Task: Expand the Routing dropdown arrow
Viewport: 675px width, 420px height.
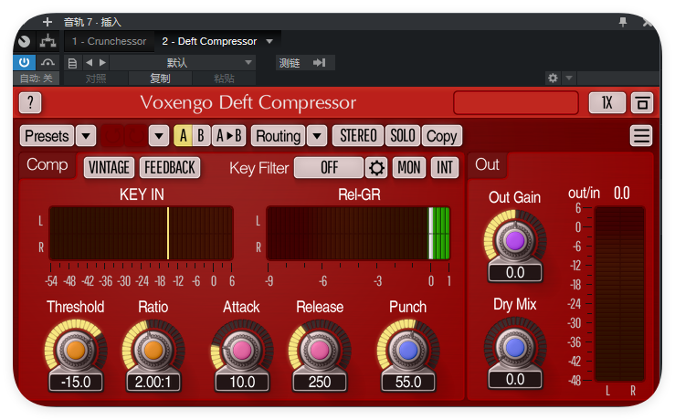Action: click(317, 136)
